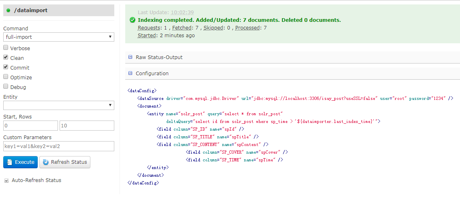
Task: Collapse the Configuration section icon
Action: [x=130, y=73]
